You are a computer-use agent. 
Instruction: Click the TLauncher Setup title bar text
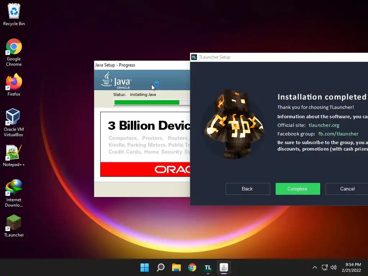pyautogui.click(x=215, y=57)
